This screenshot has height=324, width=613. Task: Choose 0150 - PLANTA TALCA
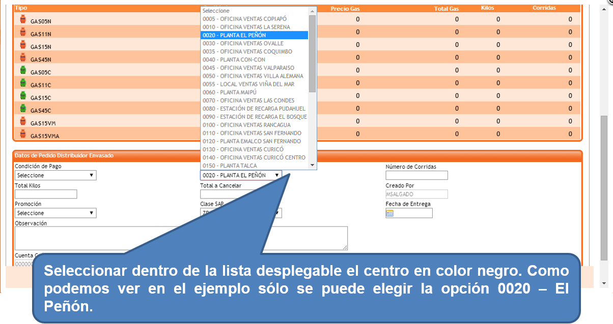255,165
